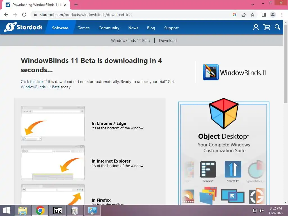Viewport: 288px width, 216px height.
Task: Go forward using browser forward arrow
Action: click(x=15, y=15)
